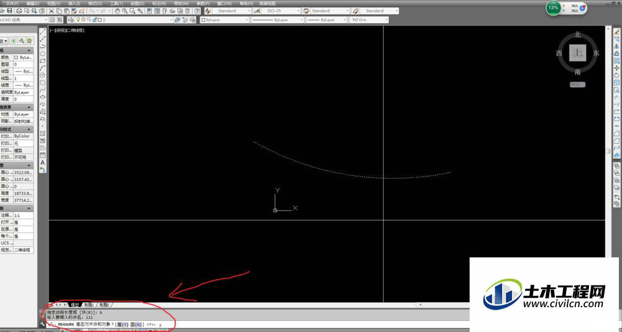Click 北 direction on the ViewCube compass

click(578, 35)
